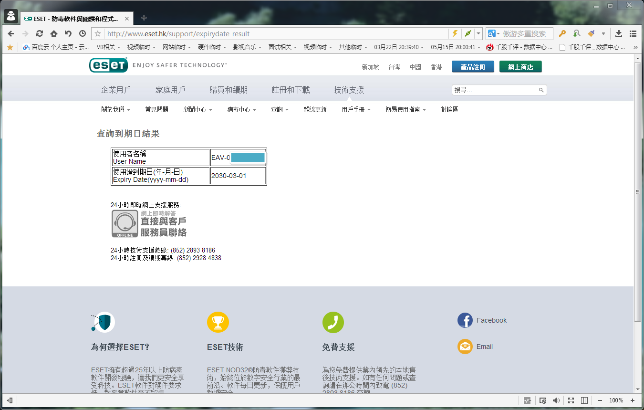
Task: Undo the last closed tab
Action: [68, 33]
